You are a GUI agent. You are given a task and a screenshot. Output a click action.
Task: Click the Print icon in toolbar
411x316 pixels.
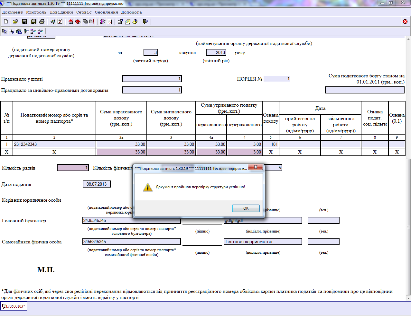click(42, 22)
